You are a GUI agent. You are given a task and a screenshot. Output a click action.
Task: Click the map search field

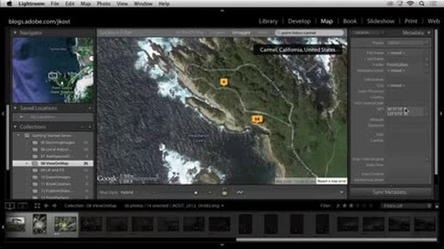coord(309,33)
